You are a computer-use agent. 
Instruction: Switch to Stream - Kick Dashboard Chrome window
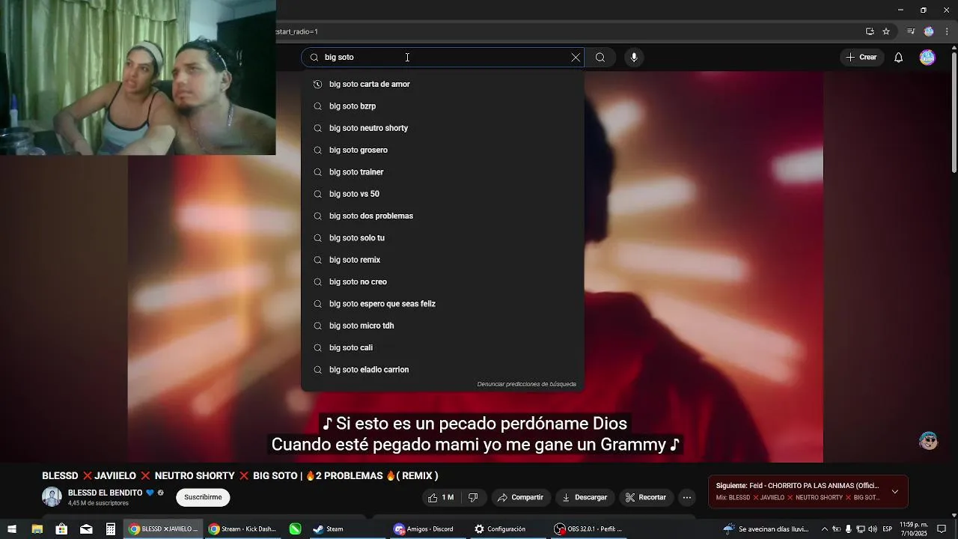[x=243, y=529]
